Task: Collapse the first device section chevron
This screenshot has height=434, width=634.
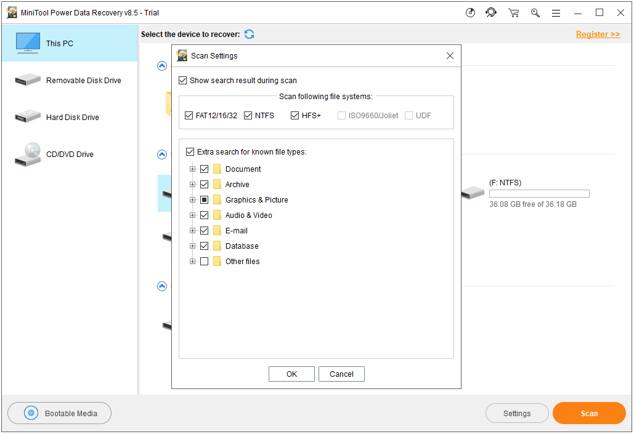Action: [161, 66]
